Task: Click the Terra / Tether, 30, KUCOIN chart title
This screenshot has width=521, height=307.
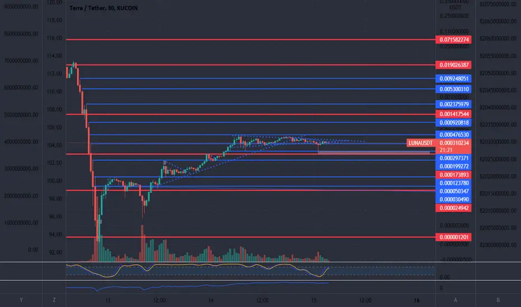Action: coord(103,8)
